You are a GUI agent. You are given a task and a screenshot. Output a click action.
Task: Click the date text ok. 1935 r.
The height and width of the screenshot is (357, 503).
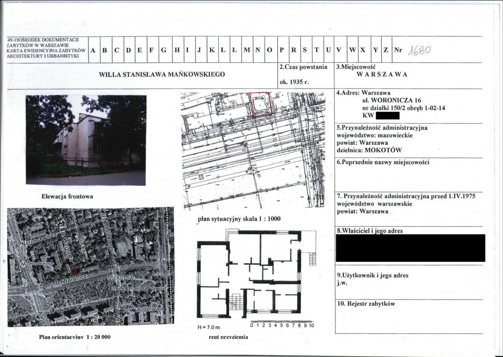click(x=294, y=82)
